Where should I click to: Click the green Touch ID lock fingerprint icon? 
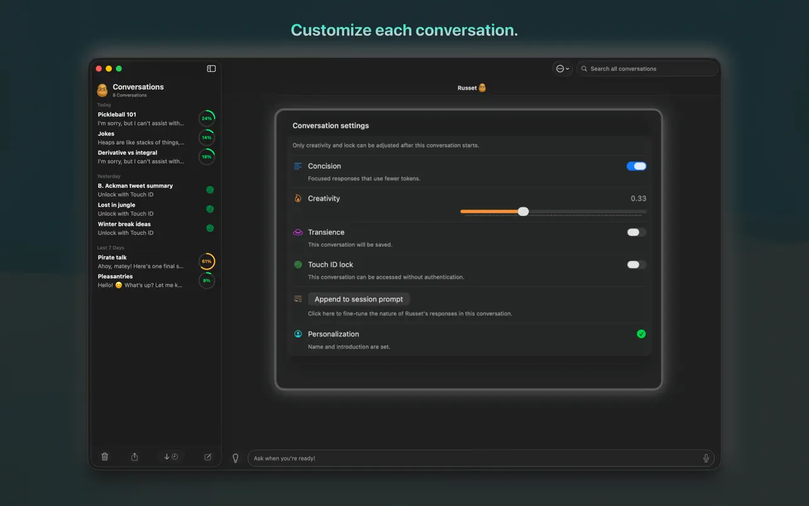(x=298, y=265)
